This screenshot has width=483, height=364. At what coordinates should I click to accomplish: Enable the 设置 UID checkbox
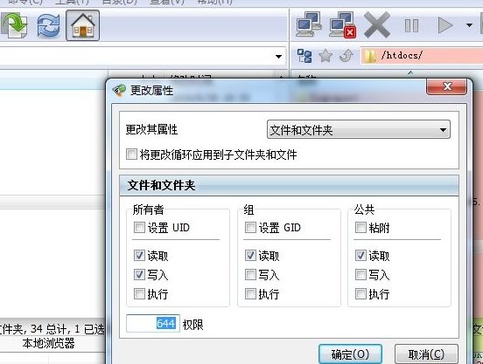[139, 227]
